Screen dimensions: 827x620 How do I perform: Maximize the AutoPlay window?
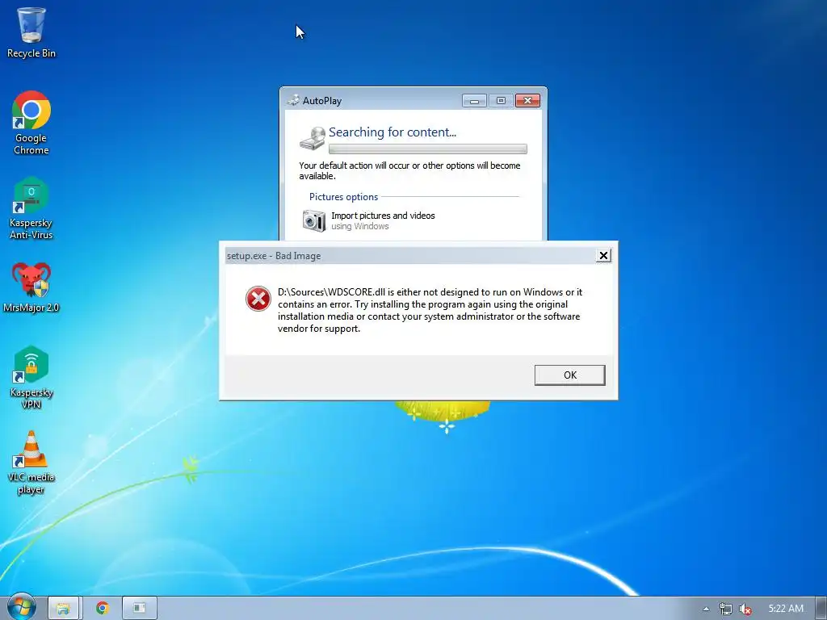(x=501, y=101)
